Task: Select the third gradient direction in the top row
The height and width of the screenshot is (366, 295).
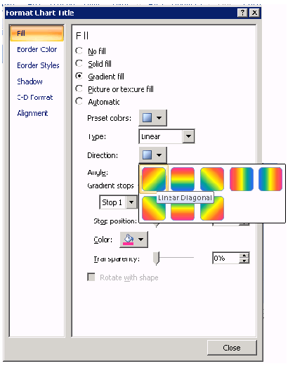Action: point(212,179)
